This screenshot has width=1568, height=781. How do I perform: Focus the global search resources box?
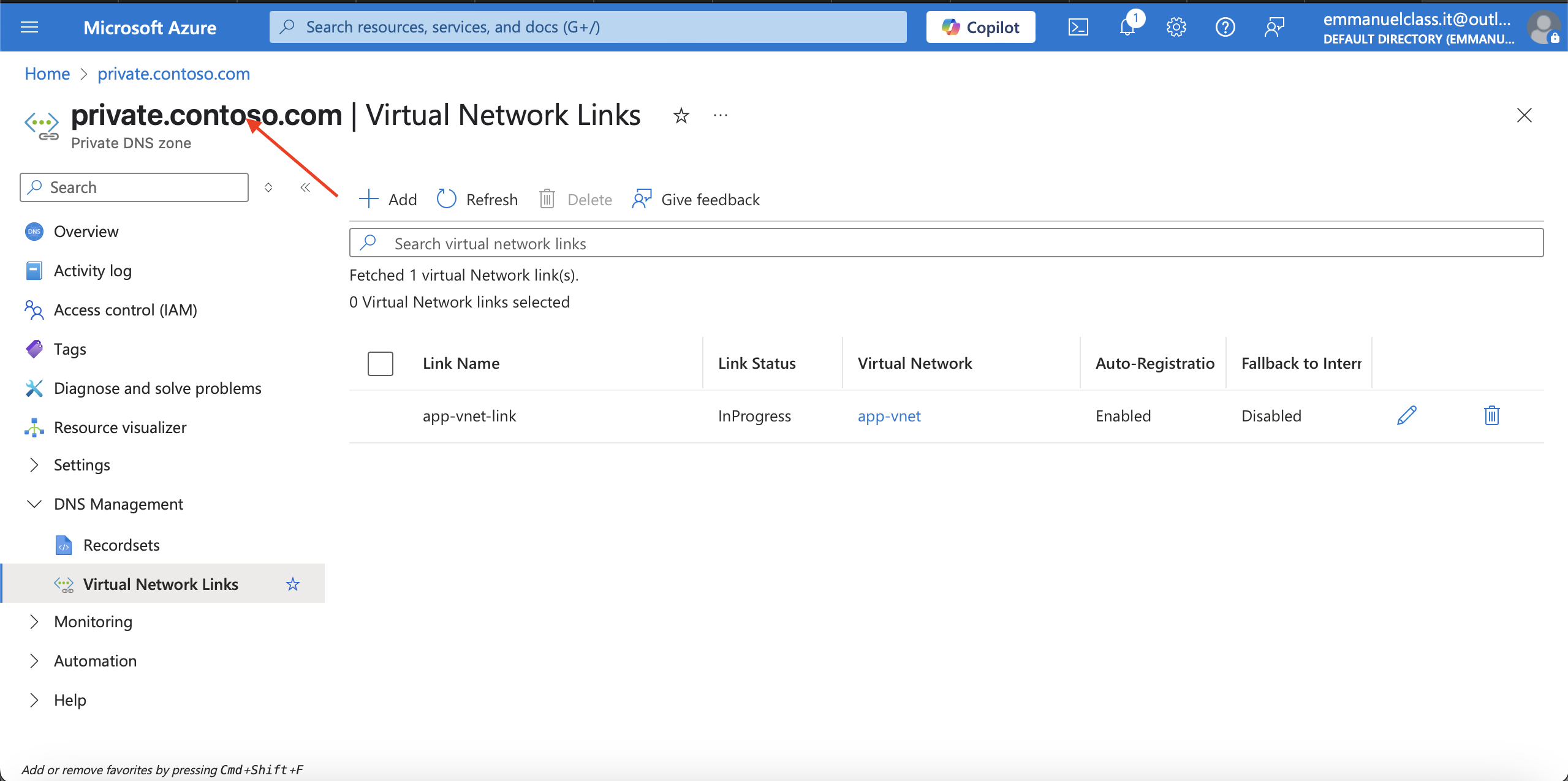(588, 27)
